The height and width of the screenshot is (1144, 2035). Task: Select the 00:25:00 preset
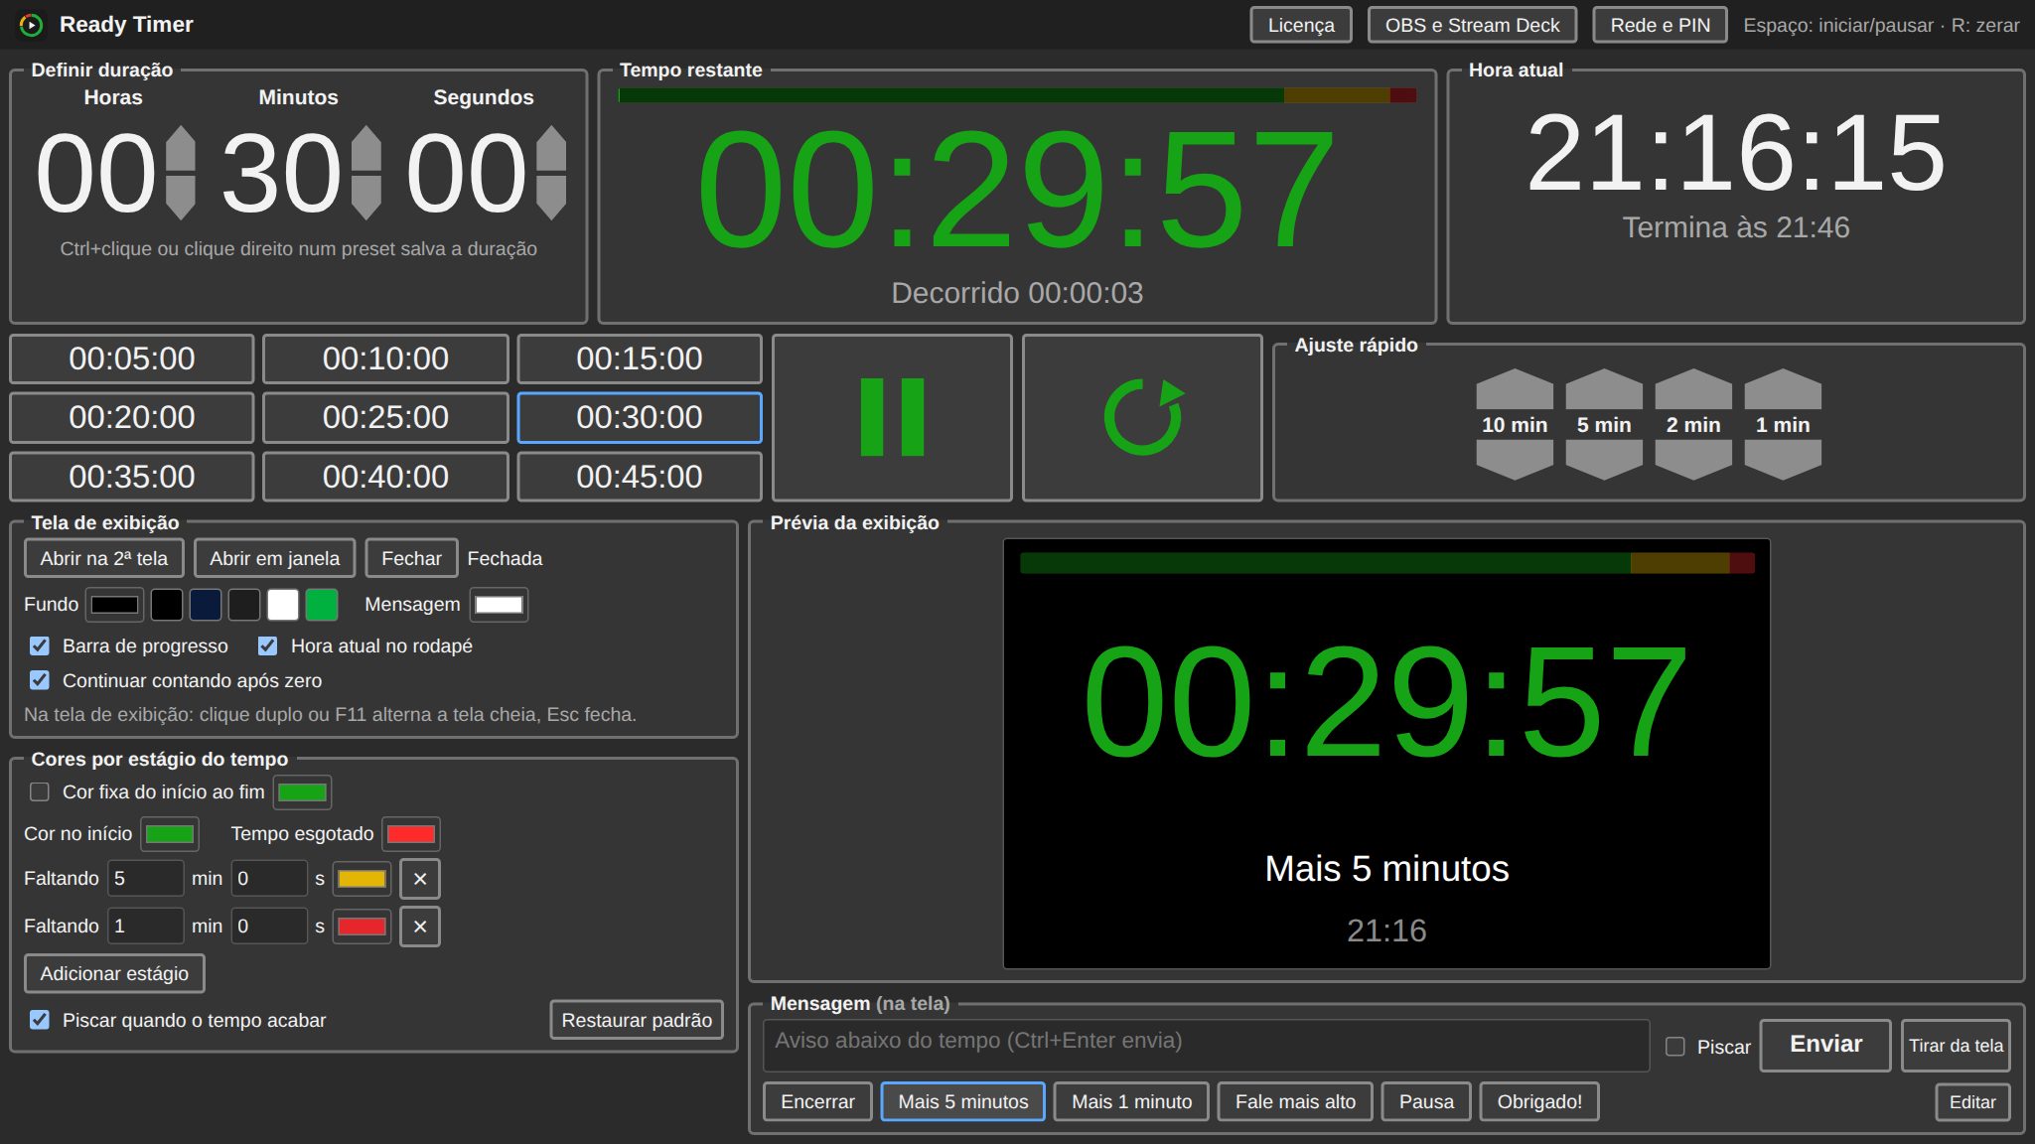(385, 417)
